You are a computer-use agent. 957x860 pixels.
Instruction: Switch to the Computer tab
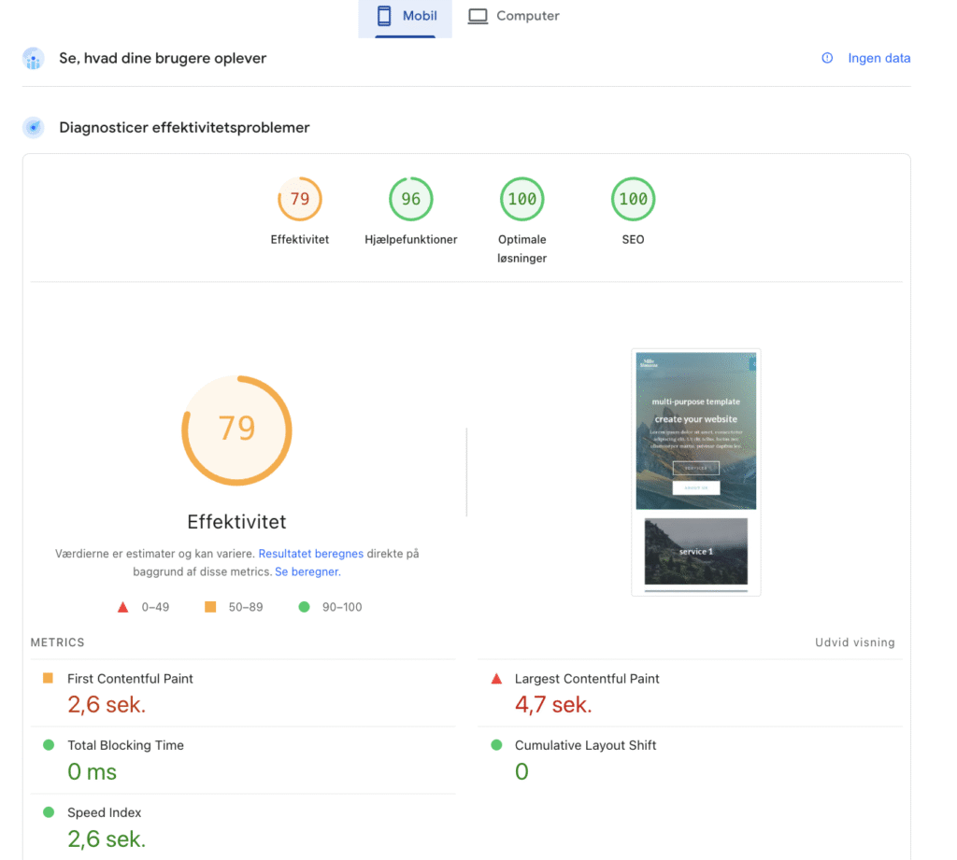pyautogui.click(x=513, y=16)
